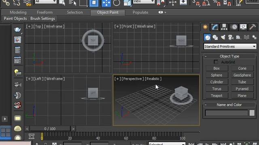Viewport: 259px width, 145px height.
Task: Toggle Select and Manipulate mode
Action: point(173,3)
